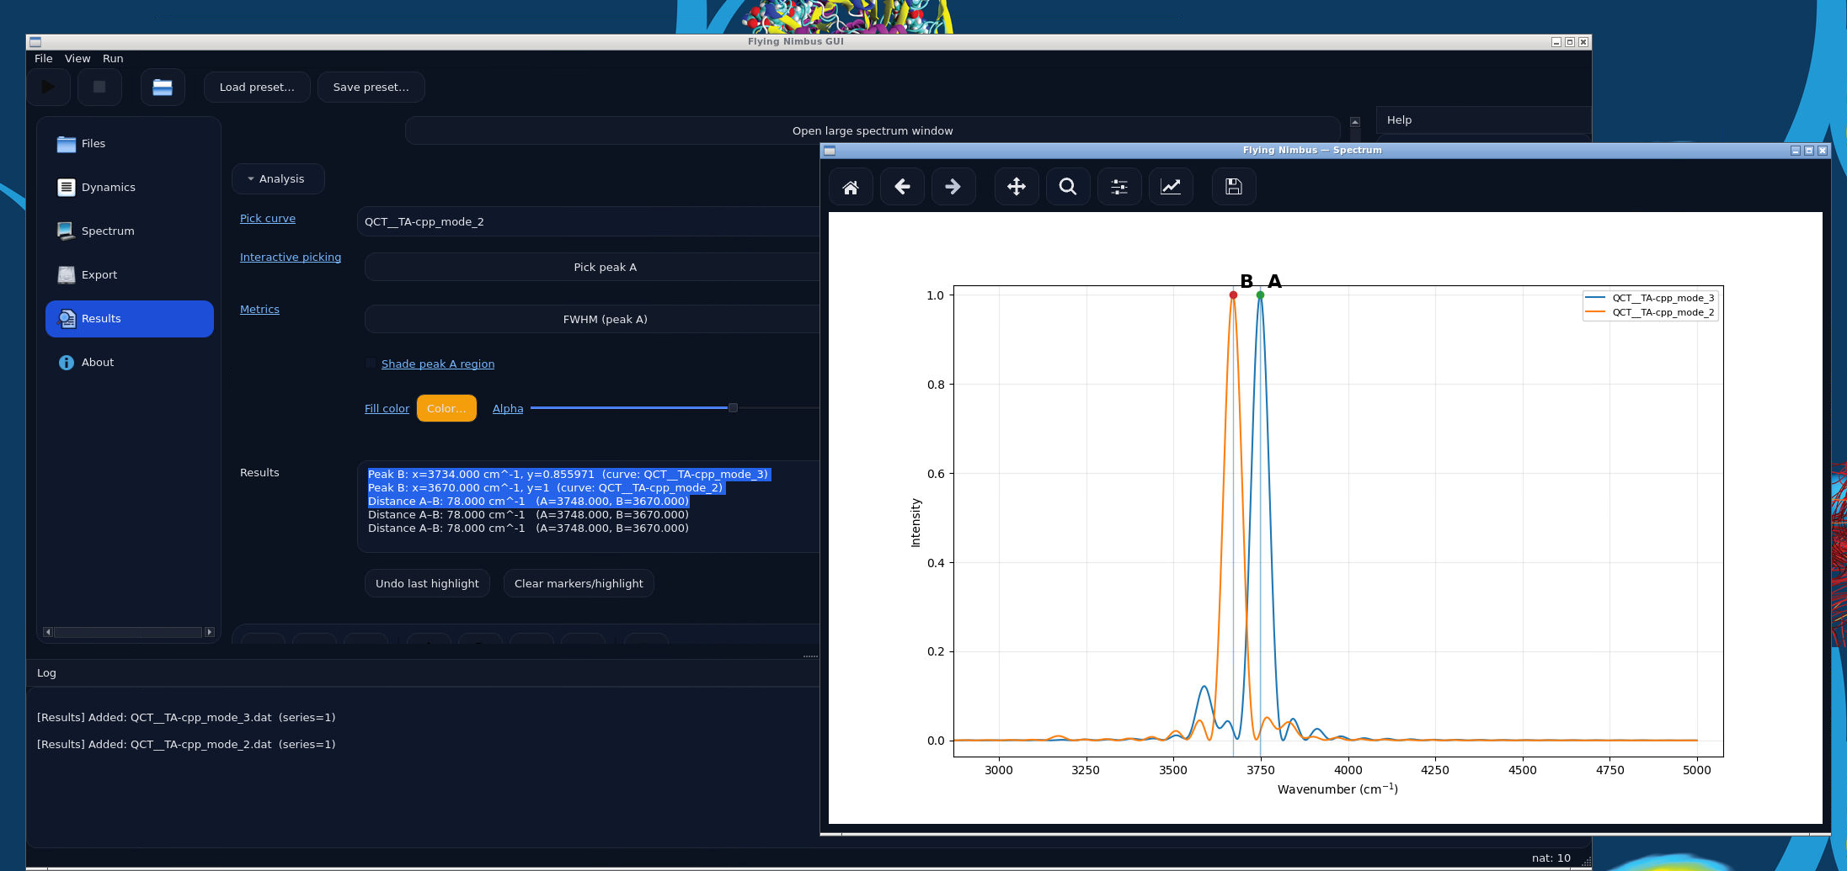This screenshot has height=871, width=1847.
Task: Open the Run menu
Action: pyautogui.click(x=113, y=58)
